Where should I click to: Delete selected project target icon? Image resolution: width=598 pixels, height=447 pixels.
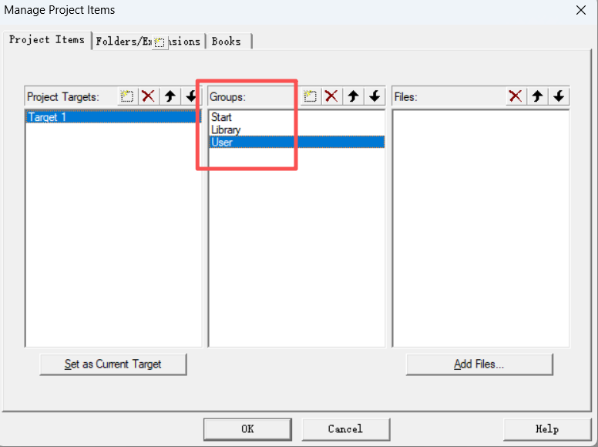click(149, 96)
